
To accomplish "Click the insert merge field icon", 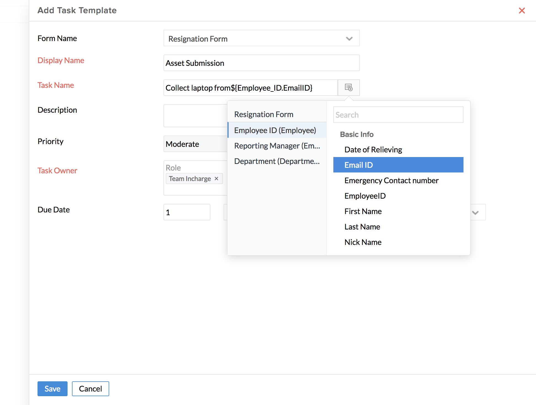I will 349,88.
